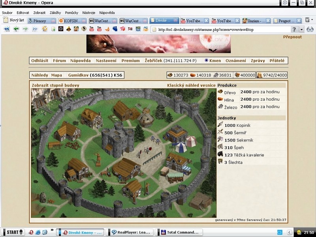Click the warehouse capacity icon showing 400000

[237, 75]
